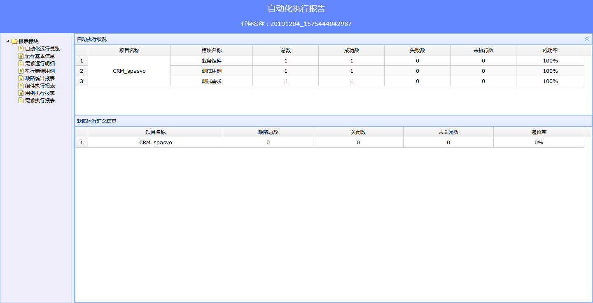This screenshot has height=303, width=593.
Task: Click the CRM_spasvo cell in defect summary
Action: coord(155,142)
